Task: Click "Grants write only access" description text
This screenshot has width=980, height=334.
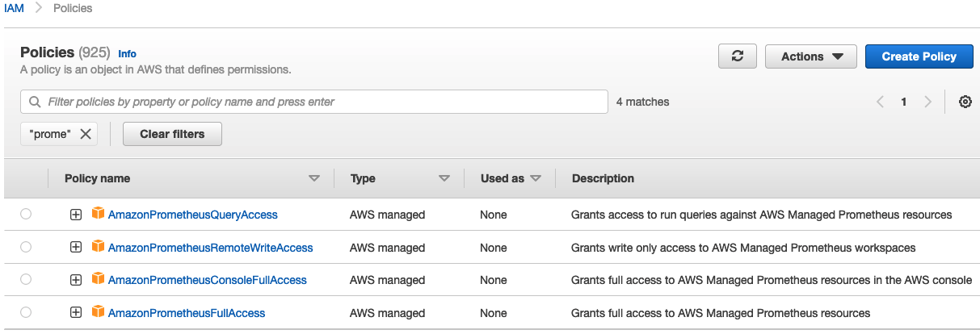Action: 743,248
